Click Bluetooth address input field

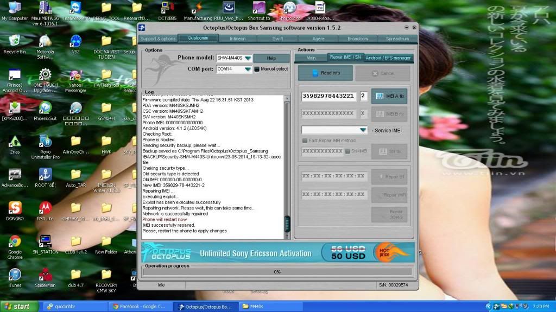pos(334,176)
